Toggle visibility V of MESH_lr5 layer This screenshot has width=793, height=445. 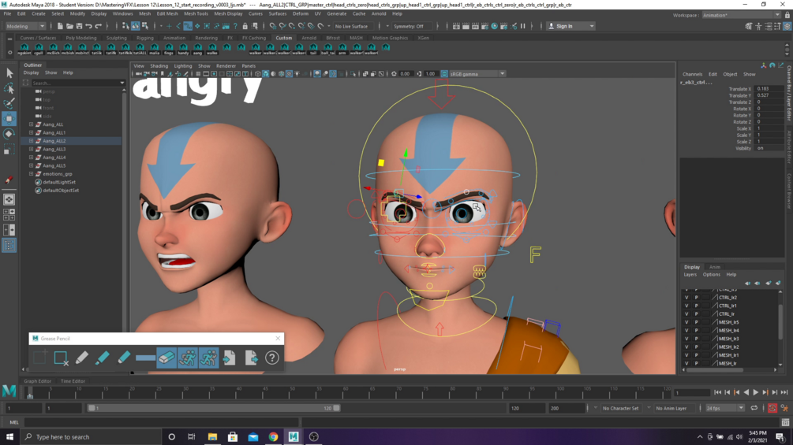(x=686, y=322)
